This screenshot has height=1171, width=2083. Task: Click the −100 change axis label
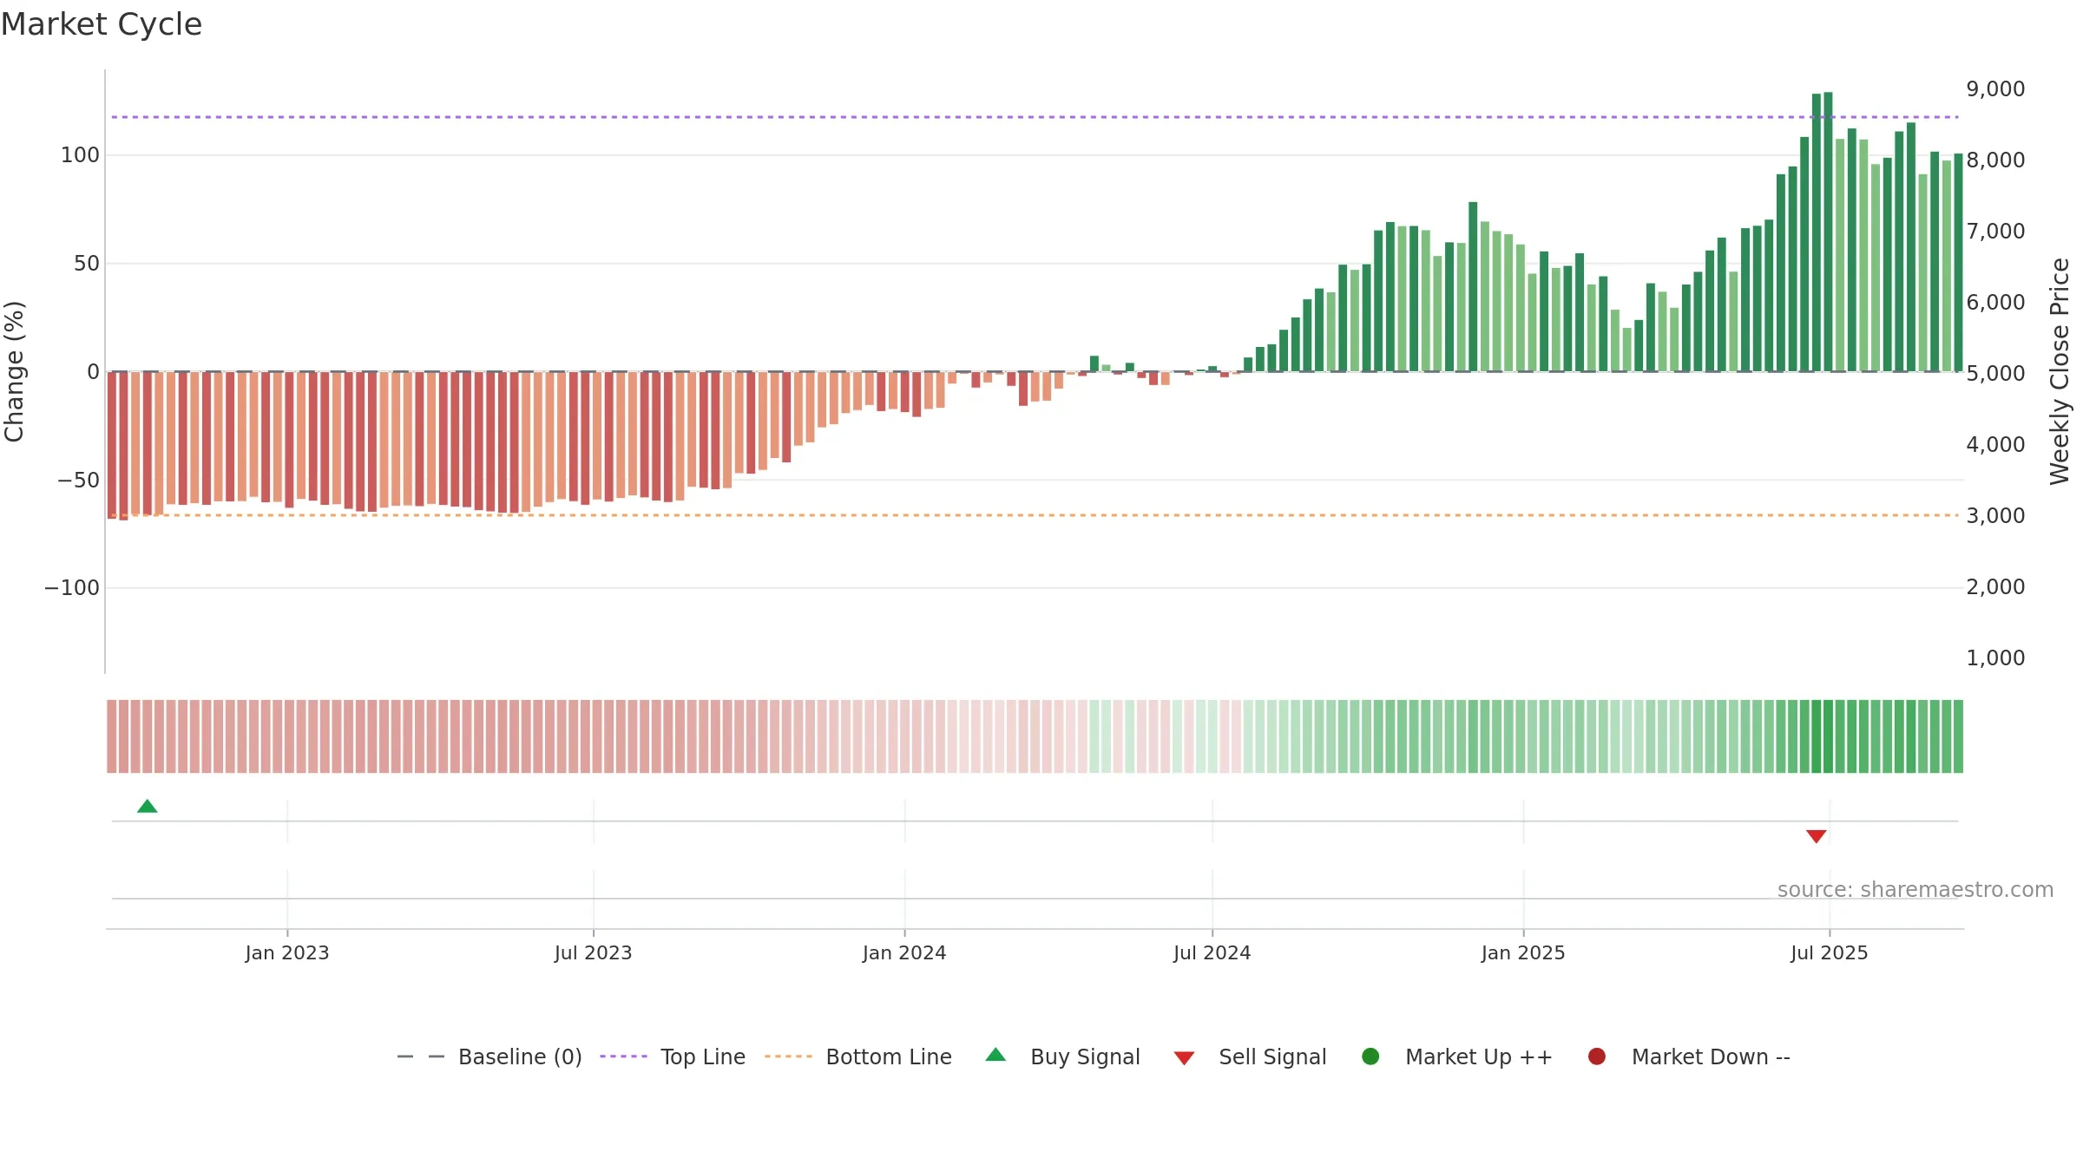click(x=72, y=588)
